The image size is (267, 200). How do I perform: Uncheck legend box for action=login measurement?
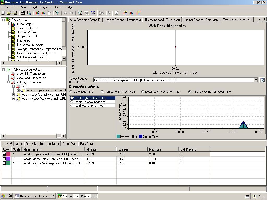click(x=4, y=154)
